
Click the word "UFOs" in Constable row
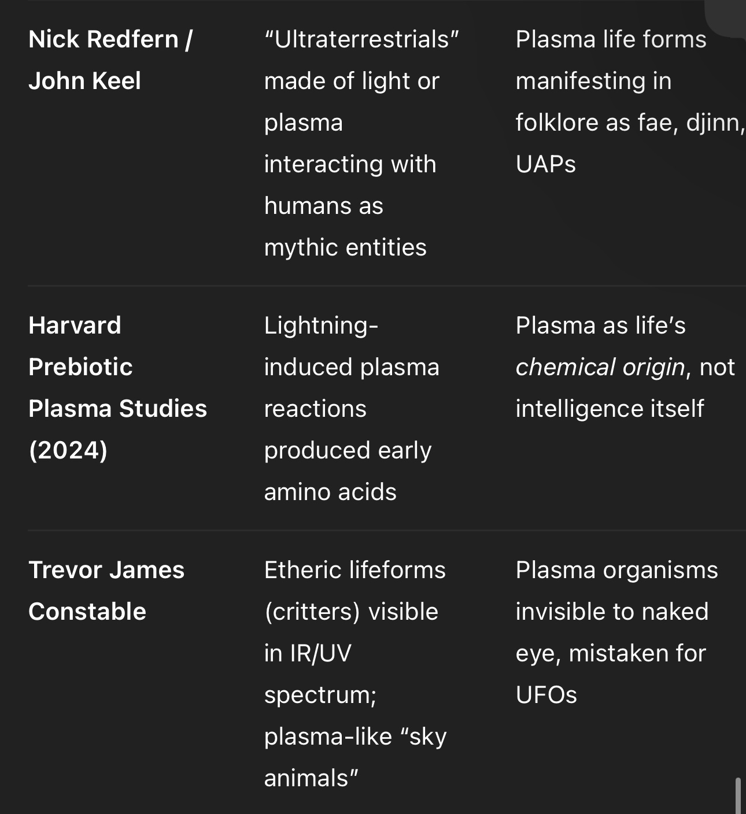(x=546, y=695)
